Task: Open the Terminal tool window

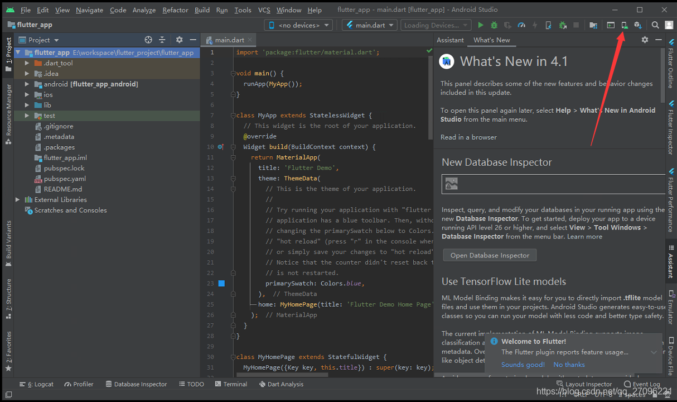Action: click(230, 384)
